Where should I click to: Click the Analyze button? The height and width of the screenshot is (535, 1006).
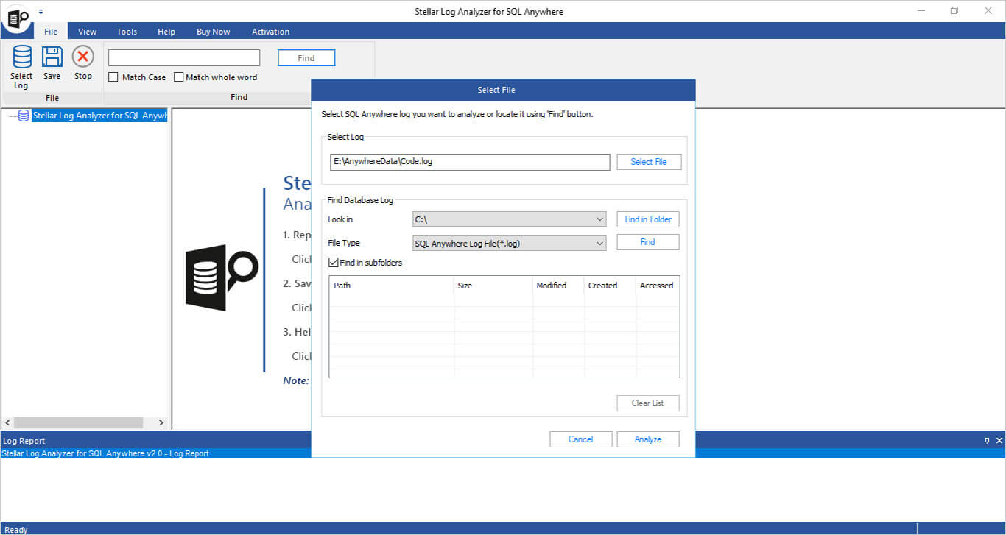[648, 439]
